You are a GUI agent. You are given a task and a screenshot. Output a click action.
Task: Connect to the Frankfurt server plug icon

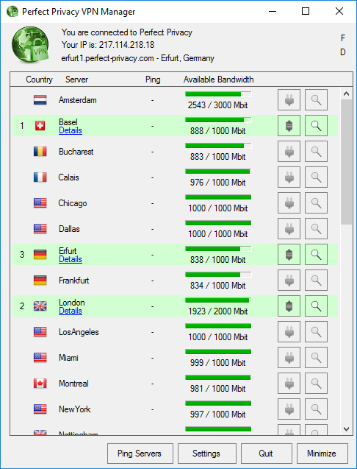(289, 281)
